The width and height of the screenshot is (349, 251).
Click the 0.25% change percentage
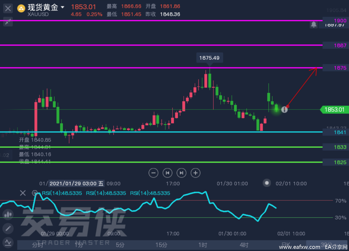[x=94, y=14]
